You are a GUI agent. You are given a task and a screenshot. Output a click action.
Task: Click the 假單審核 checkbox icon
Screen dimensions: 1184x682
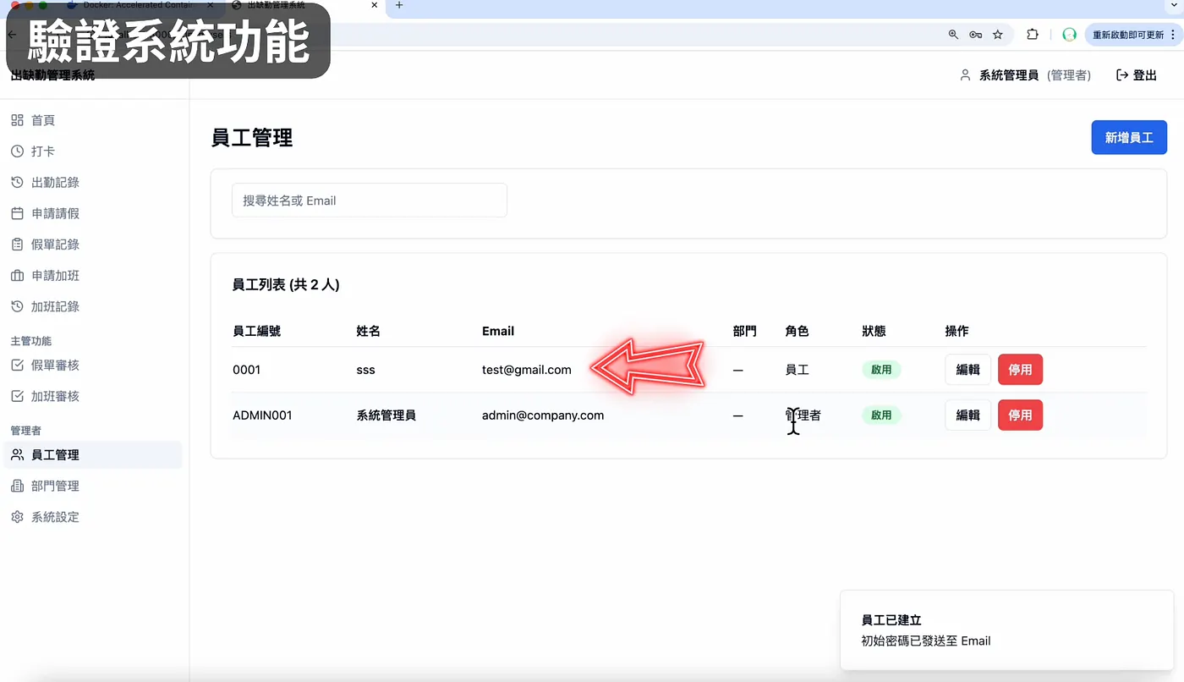click(17, 366)
